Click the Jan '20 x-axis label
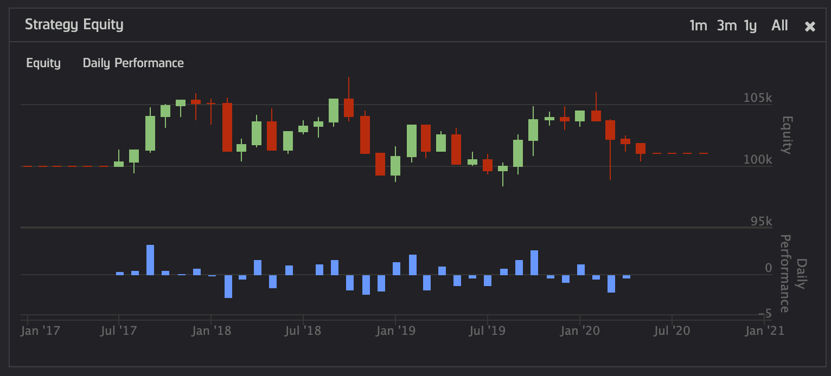This screenshot has width=831, height=376. [x=580, y=330]
